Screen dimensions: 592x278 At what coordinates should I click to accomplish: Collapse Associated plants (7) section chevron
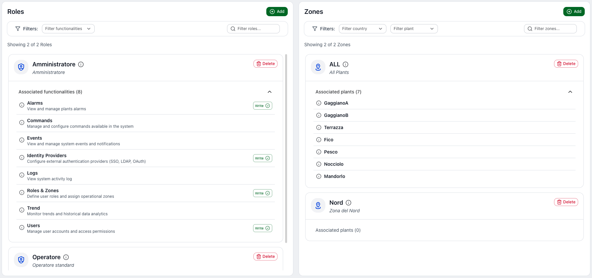(x=570, y=92)
